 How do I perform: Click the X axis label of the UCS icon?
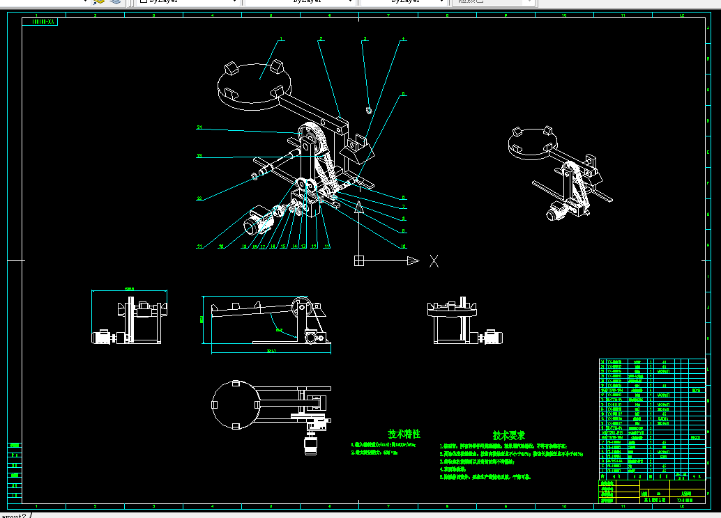point(434,261)
